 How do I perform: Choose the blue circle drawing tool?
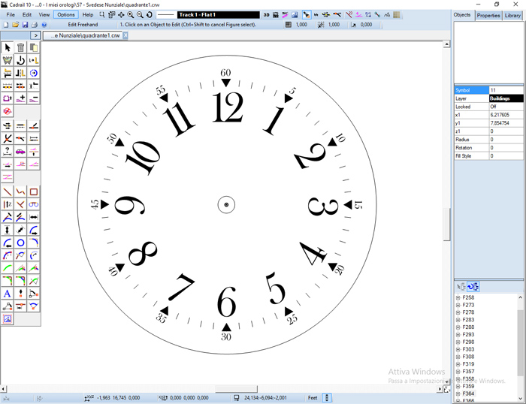[20, 243]
